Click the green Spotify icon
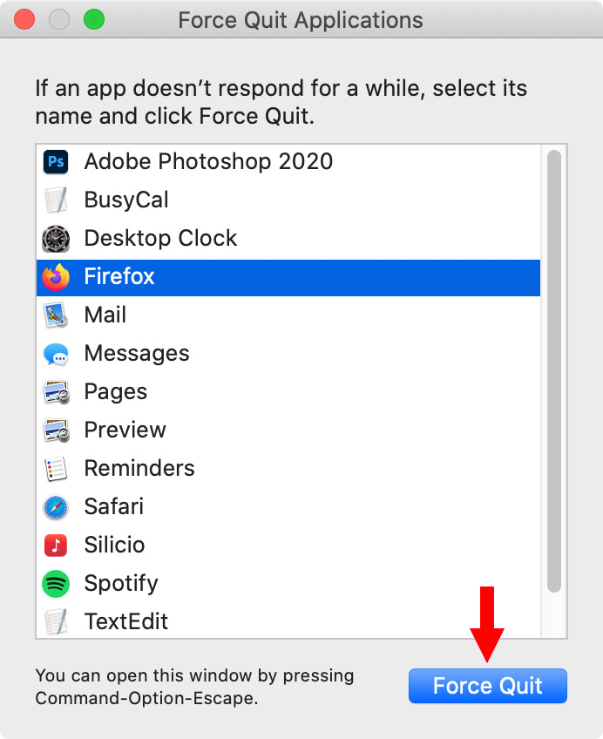This screenshot has height=739, width=603. 56,584
